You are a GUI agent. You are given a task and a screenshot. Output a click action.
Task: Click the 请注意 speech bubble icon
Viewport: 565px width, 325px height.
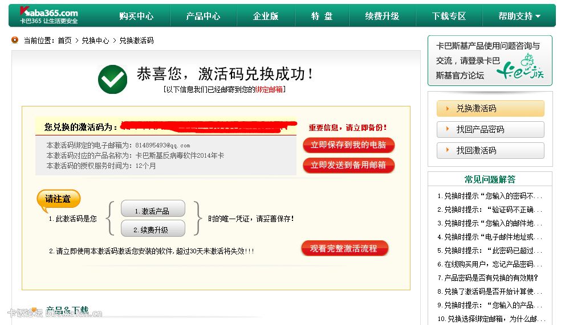coord(58,200)
